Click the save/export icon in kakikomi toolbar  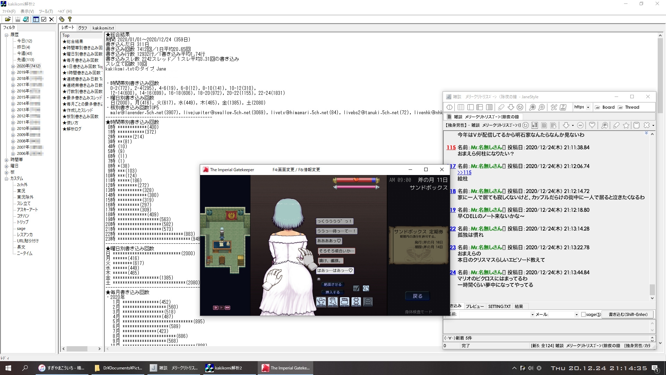(x=18, y=19)
